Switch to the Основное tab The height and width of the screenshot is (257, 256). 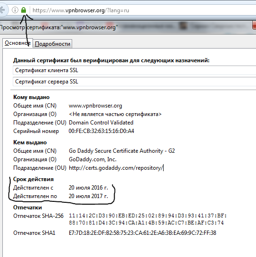pos(17,43)
